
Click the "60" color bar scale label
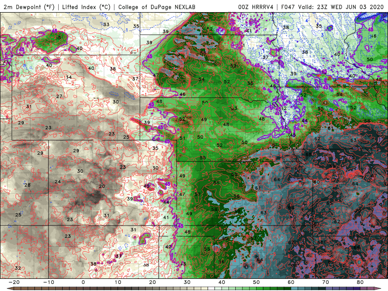point(291,282)
